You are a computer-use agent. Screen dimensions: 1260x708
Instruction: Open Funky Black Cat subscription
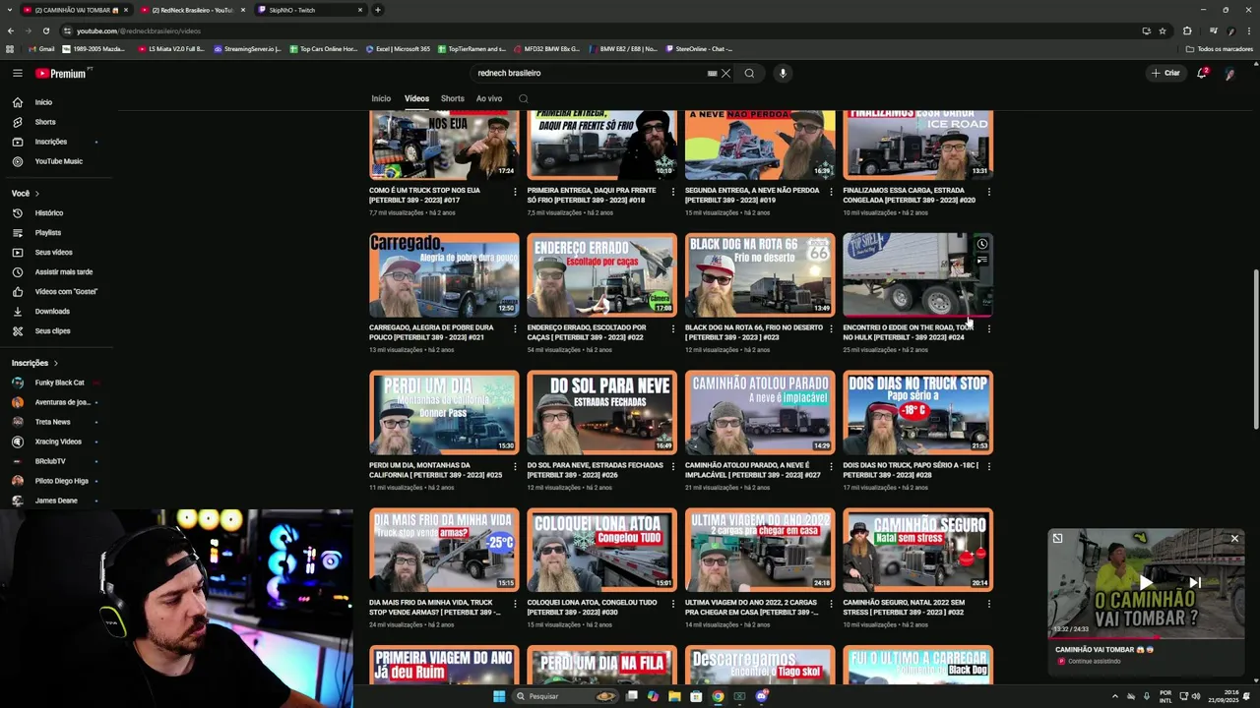coord(59,383)
